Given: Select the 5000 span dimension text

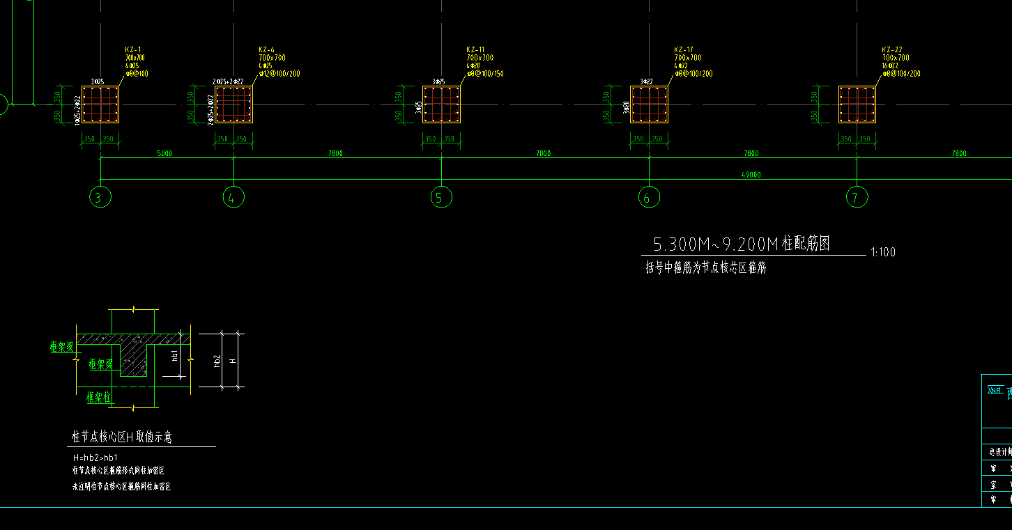Looking at the screenshot, I should pos(165,153).
